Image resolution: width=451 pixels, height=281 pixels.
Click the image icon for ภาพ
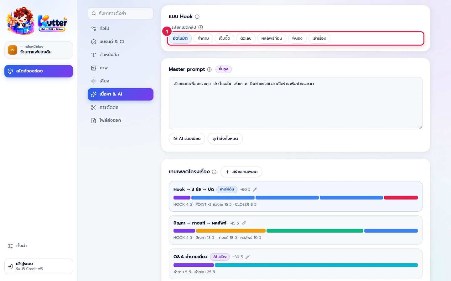93,68
